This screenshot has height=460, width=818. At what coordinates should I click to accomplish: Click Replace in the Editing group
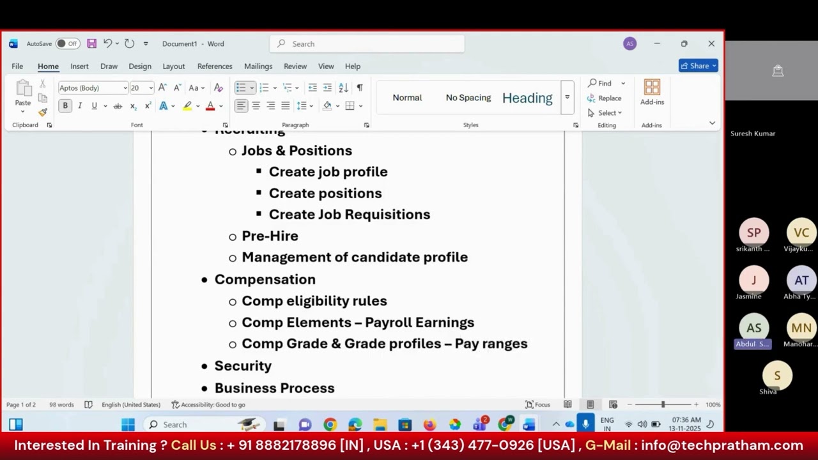pyautogui.click(x=605, y=98)
